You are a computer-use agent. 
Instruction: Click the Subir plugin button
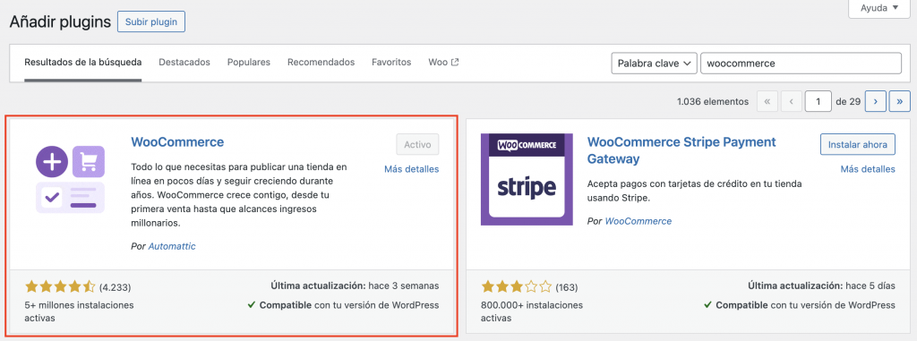tap(151, 21)
